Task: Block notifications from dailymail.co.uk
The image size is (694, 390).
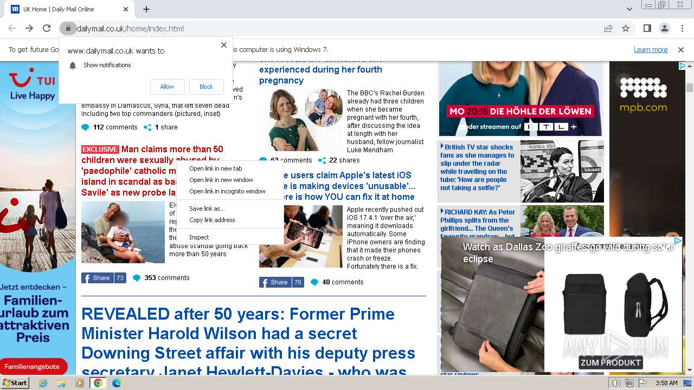Action: pyautogui.click(x=207, y=87)
